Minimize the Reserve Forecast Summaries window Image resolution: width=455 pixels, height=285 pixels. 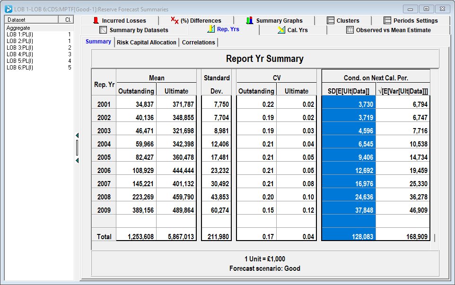[411, 9]
